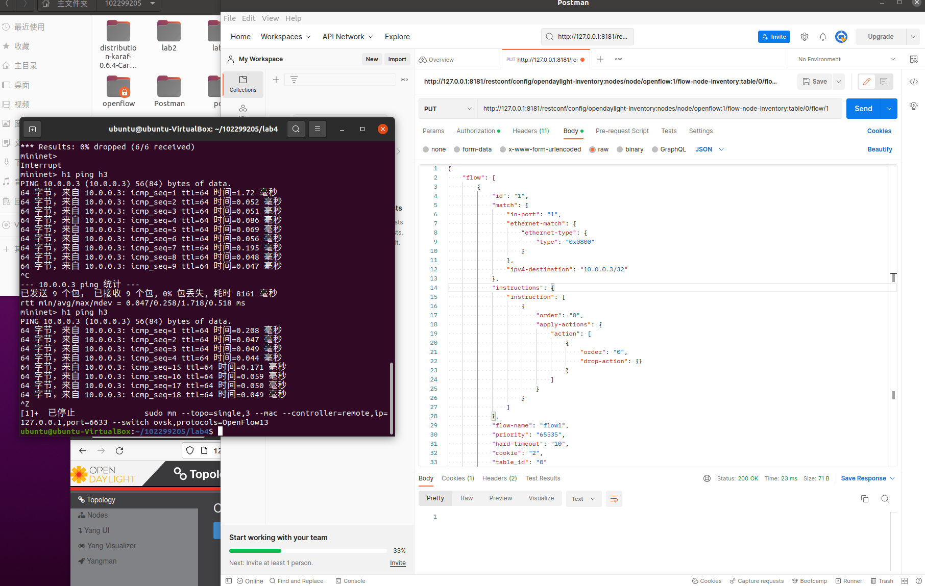The height and width of the screenshot is (586, 925).
Task: Click the request URL input field
Action: [660, 109]
